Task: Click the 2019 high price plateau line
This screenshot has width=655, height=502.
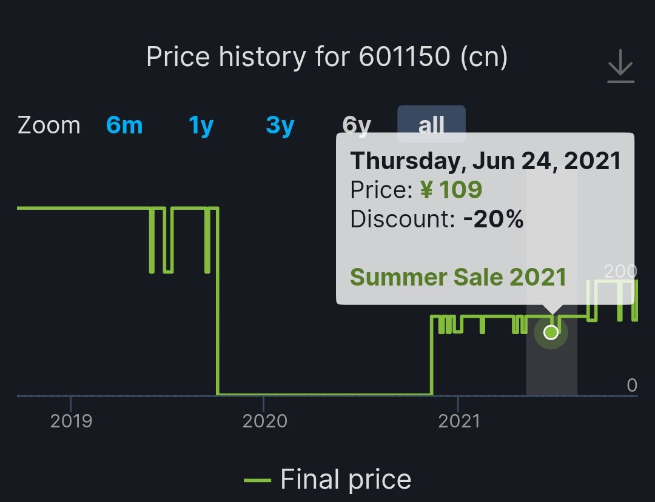Action: (x=83, y=207)
